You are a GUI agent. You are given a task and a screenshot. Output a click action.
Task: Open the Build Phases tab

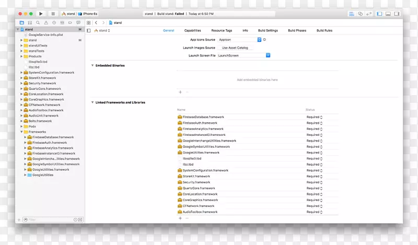click(x=297, y=31)
